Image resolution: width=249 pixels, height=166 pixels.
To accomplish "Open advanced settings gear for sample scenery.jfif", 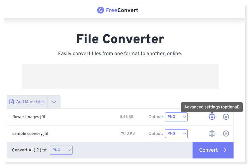I will 212,134.
